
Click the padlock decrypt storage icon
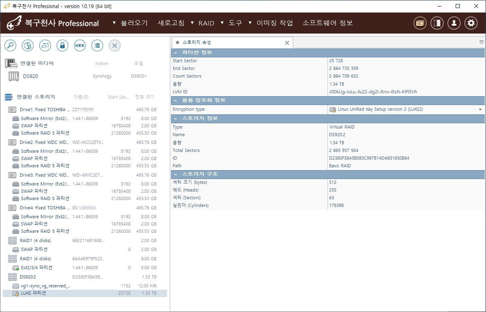click(62, 46)
